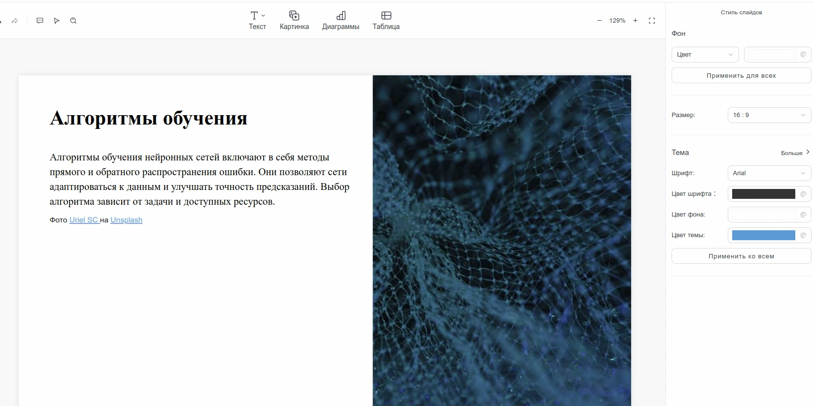Open the comments speech-bubble icon
The height and width of the screenshot is (406, 813).
pos(40,21)
